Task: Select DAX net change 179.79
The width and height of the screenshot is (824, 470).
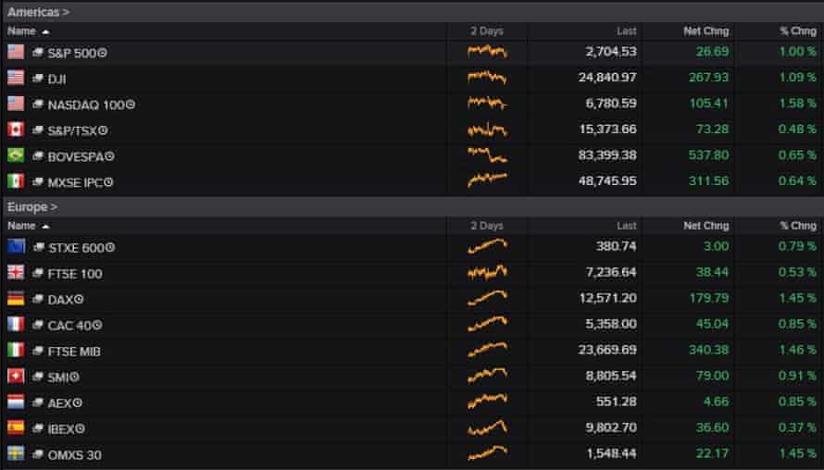Action: pyautogui.click(x=709, y=298)
